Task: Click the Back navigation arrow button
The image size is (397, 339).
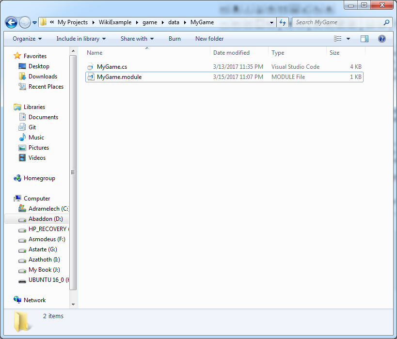Action: click(x=11, y=22)
